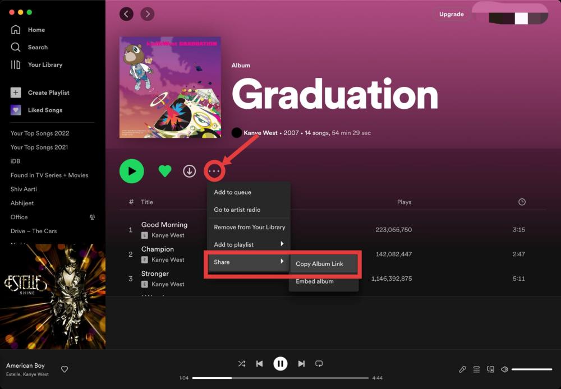Open the play queue icon
Screen dimensions: 561x389
click(476, 369)
